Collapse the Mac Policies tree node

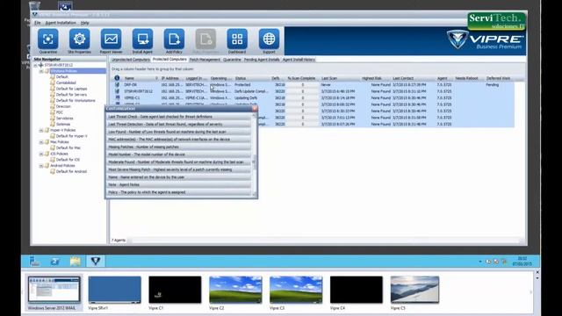point(41,142)
